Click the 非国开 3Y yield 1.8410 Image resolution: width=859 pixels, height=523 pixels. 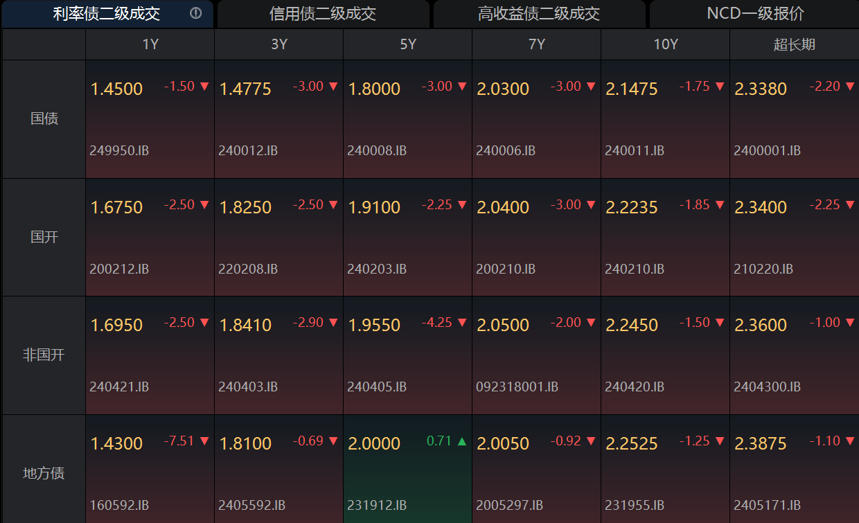(245, 325)
